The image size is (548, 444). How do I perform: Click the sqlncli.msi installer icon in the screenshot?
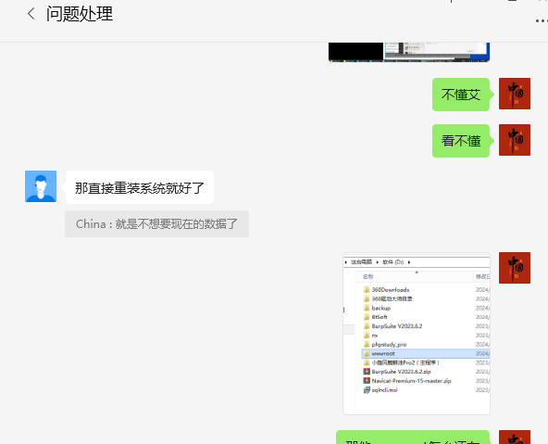367,389
